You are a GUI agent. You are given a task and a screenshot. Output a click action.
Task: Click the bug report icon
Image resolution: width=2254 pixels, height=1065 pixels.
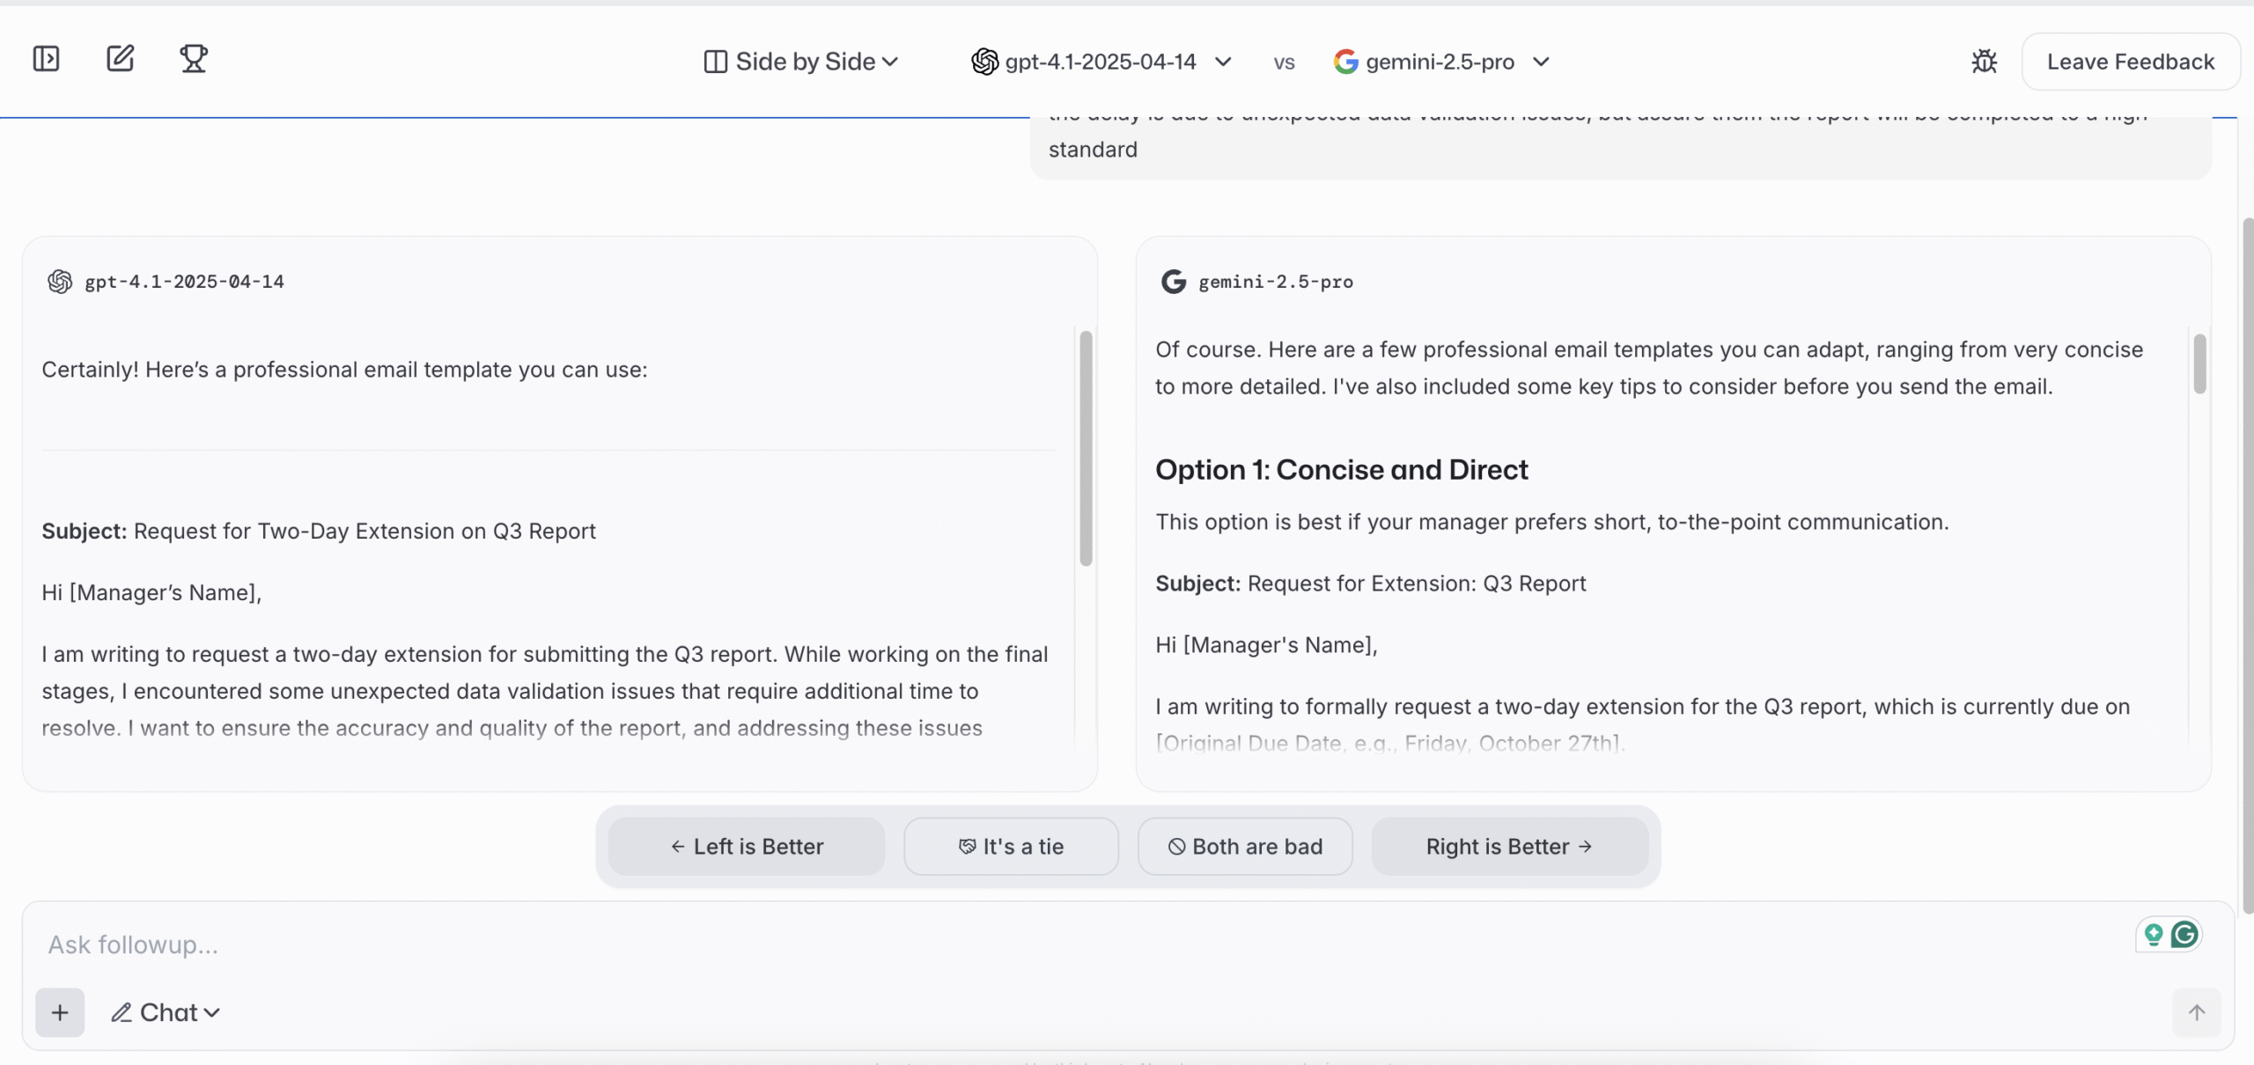click(x=1984, y=62)
